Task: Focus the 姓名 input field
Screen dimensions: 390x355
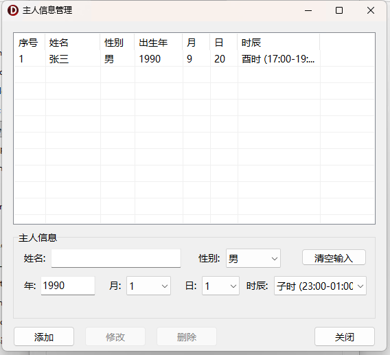Action: point(116,258)
